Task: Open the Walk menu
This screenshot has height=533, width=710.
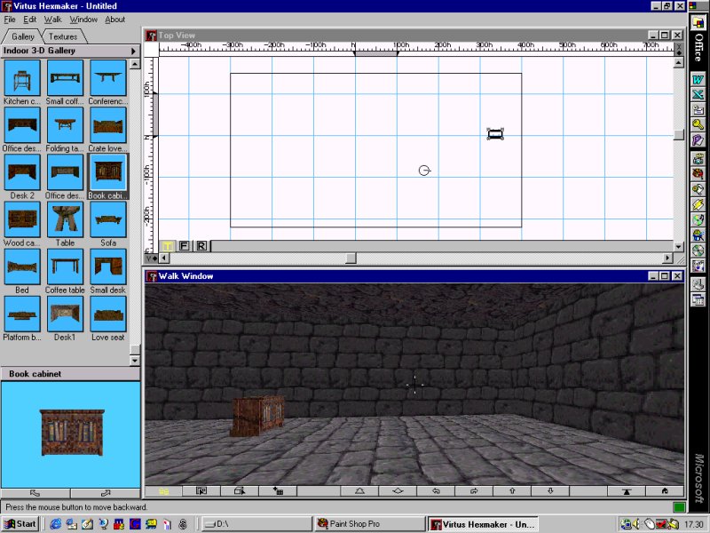Action: (53, 20)
